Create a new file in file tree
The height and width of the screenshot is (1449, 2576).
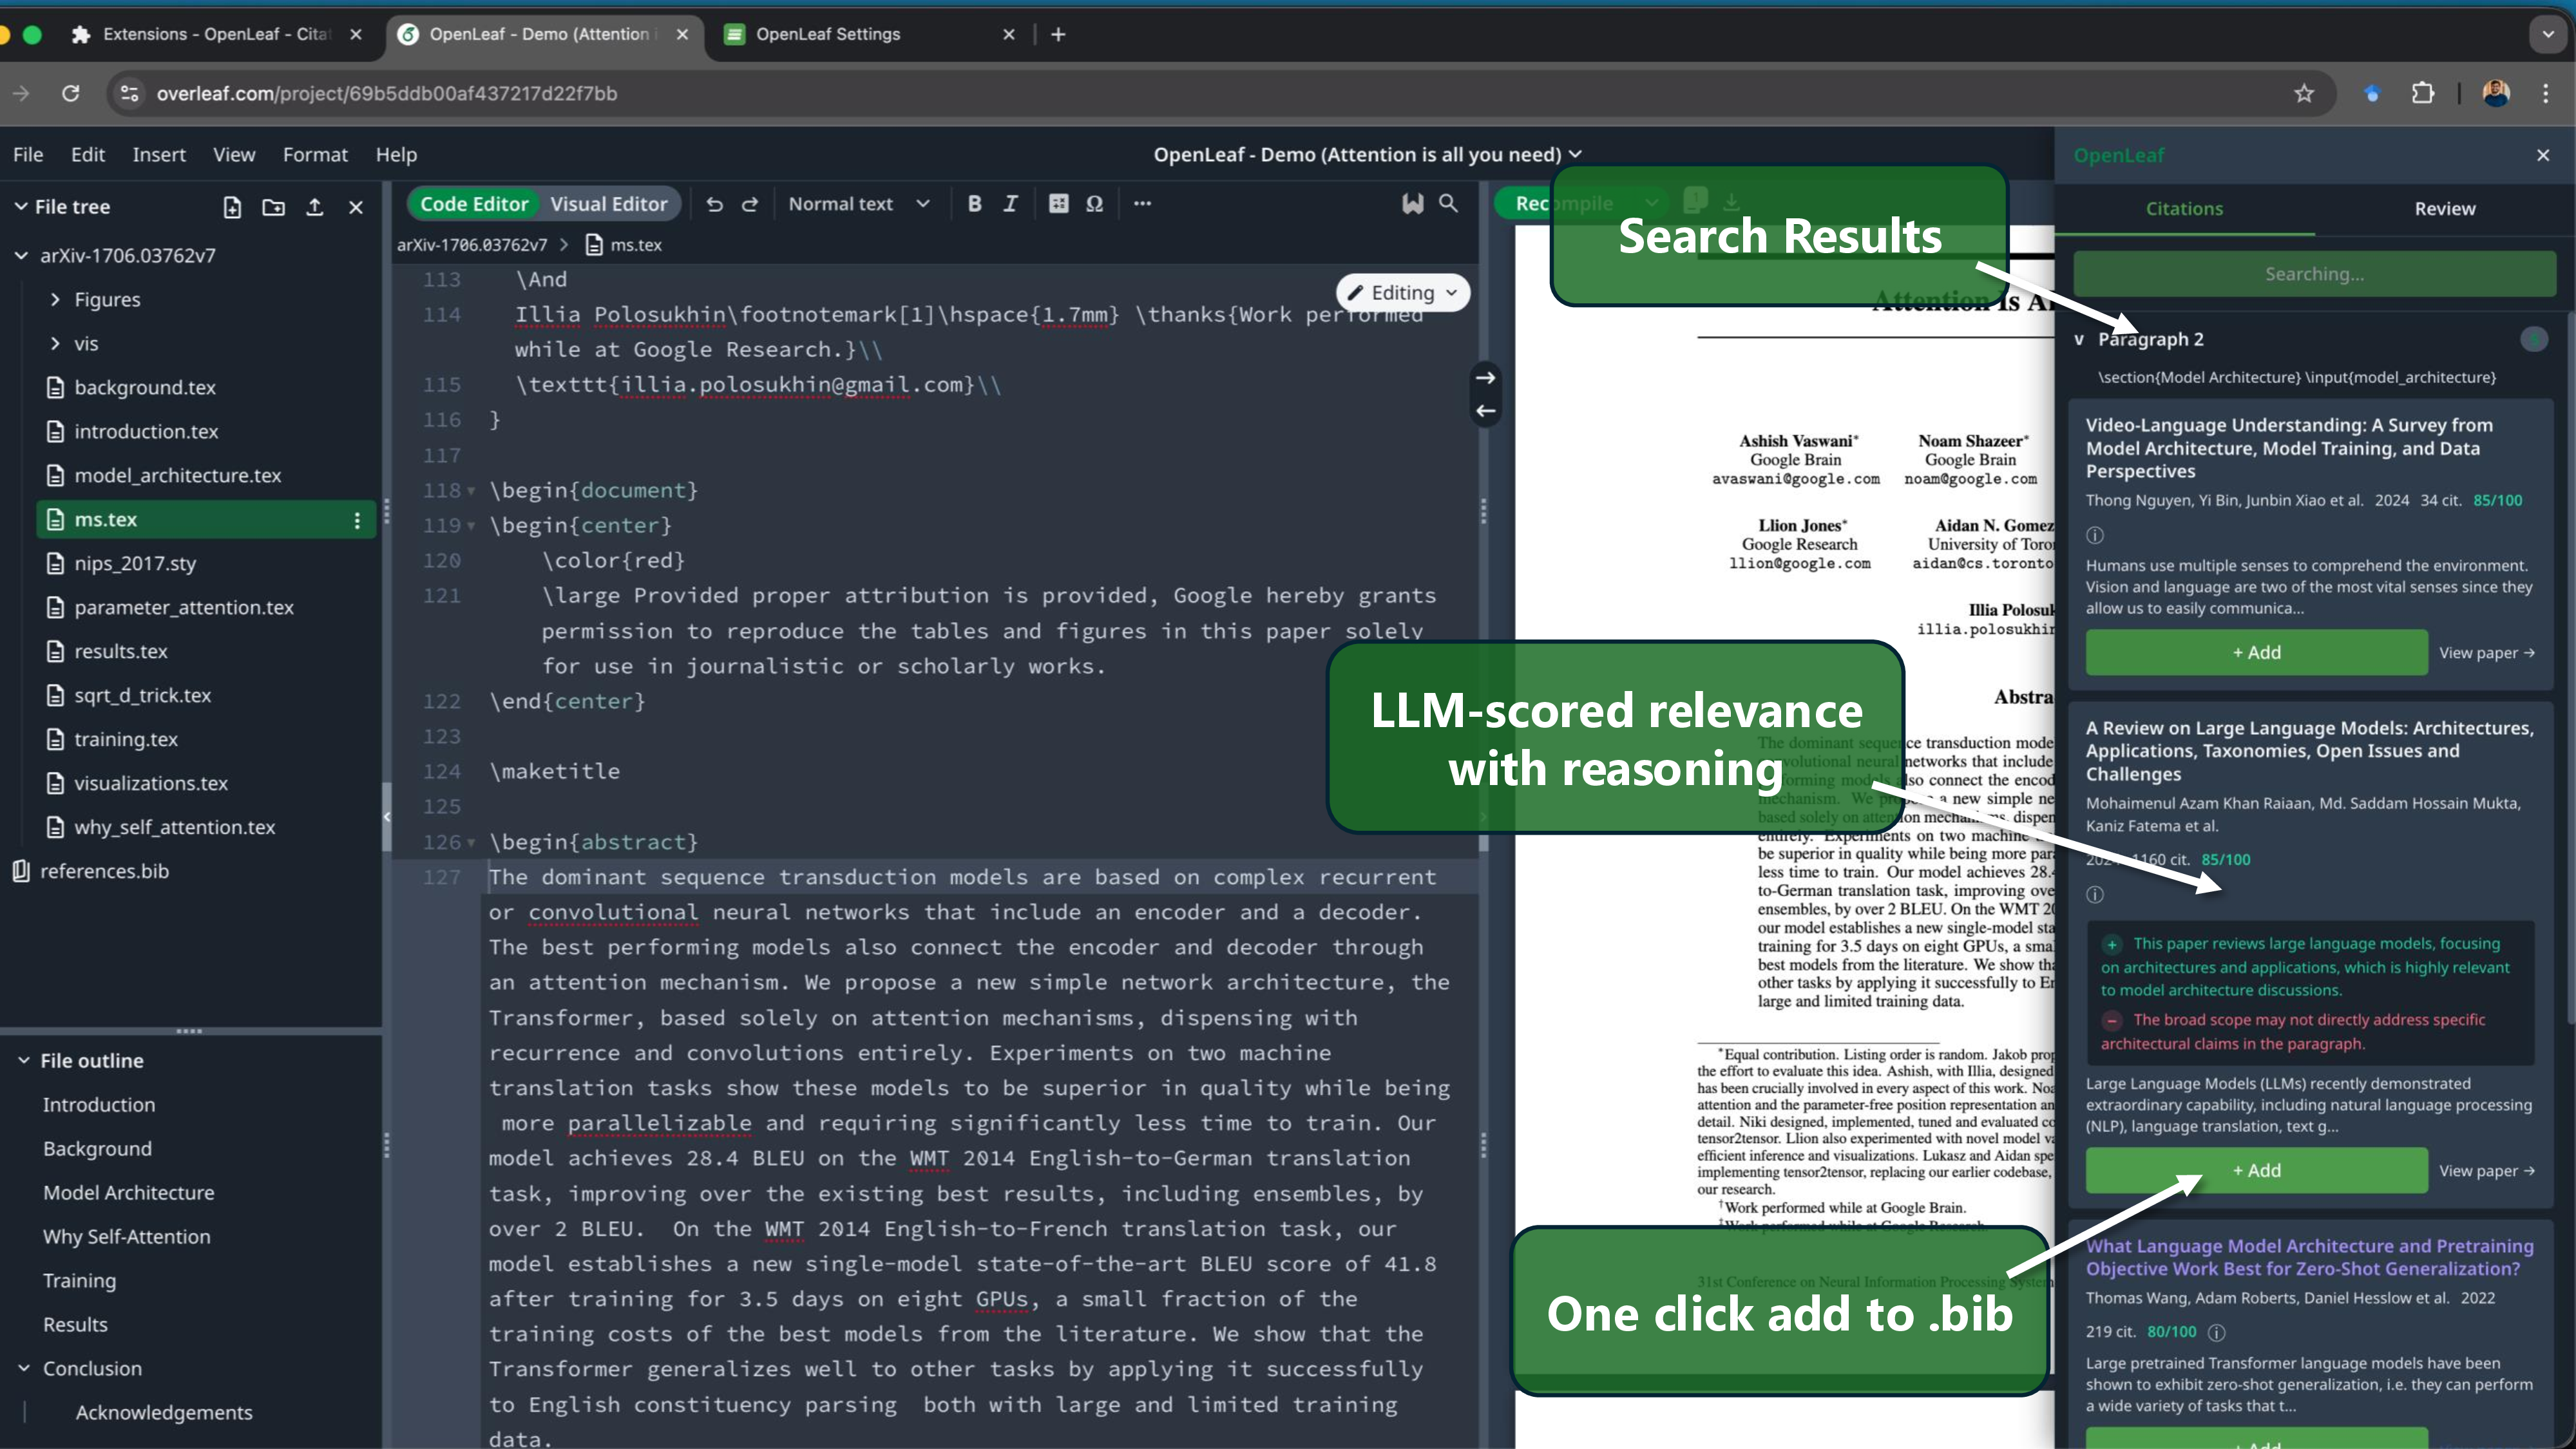tap(232, 207)
